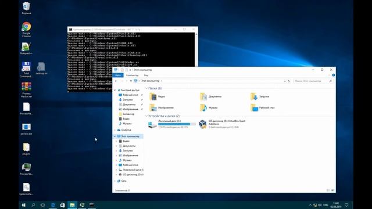Open the notification center icon
The height and width of the screenshot is (209, 372).
click(346, 205)
